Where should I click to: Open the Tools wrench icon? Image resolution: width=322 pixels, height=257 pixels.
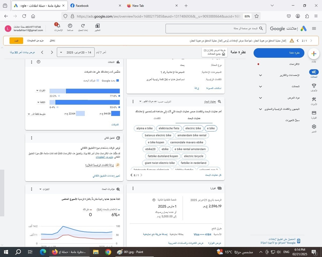coord(314,100)
